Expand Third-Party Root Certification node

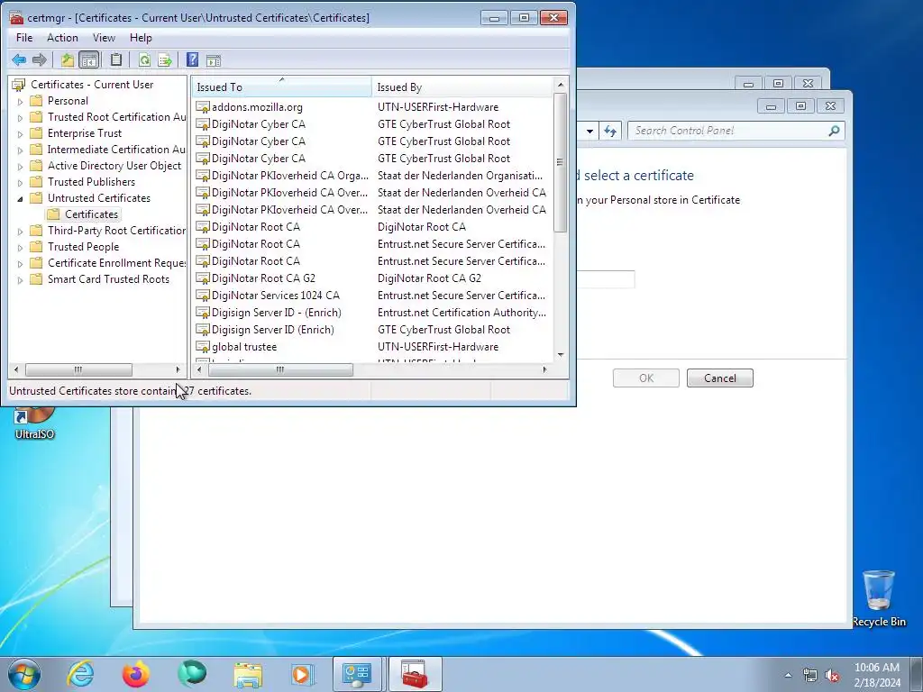20,232
